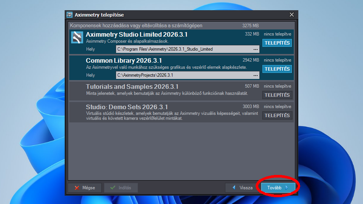Proceed with the Tovább button
The image size is (363, 204).
coord(278,188)
